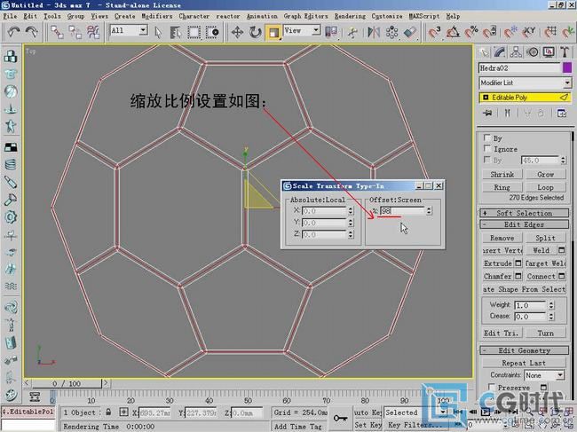The image size is (577, 432).
Task: Click the Weight value field
Action: (531, 305)
